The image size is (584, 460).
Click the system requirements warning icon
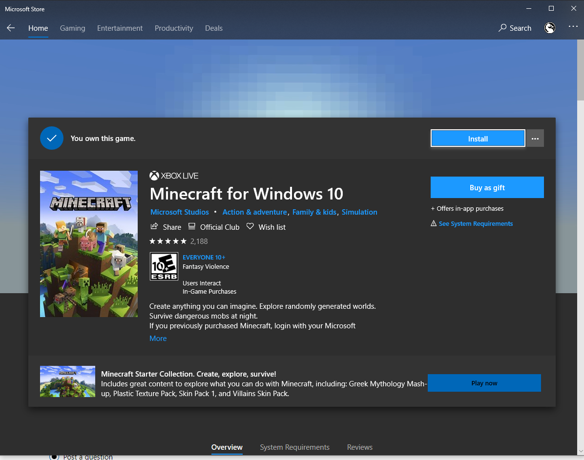coord(434,223)
